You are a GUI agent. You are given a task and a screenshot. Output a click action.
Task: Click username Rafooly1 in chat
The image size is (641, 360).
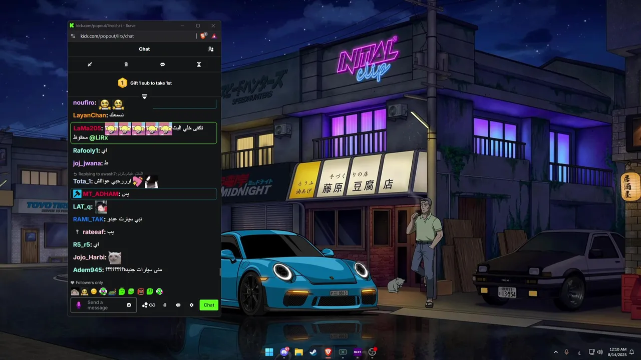click(86, 150)
